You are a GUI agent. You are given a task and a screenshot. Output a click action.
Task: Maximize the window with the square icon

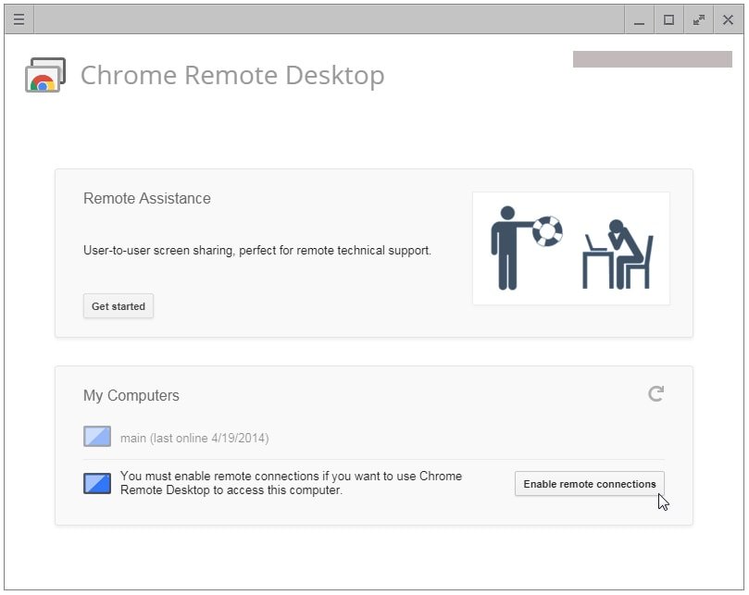668,19
